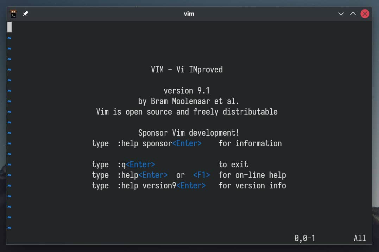Click the terminal emulator icon top-left
Screen dimensions: 379x252
coord(13,14)
